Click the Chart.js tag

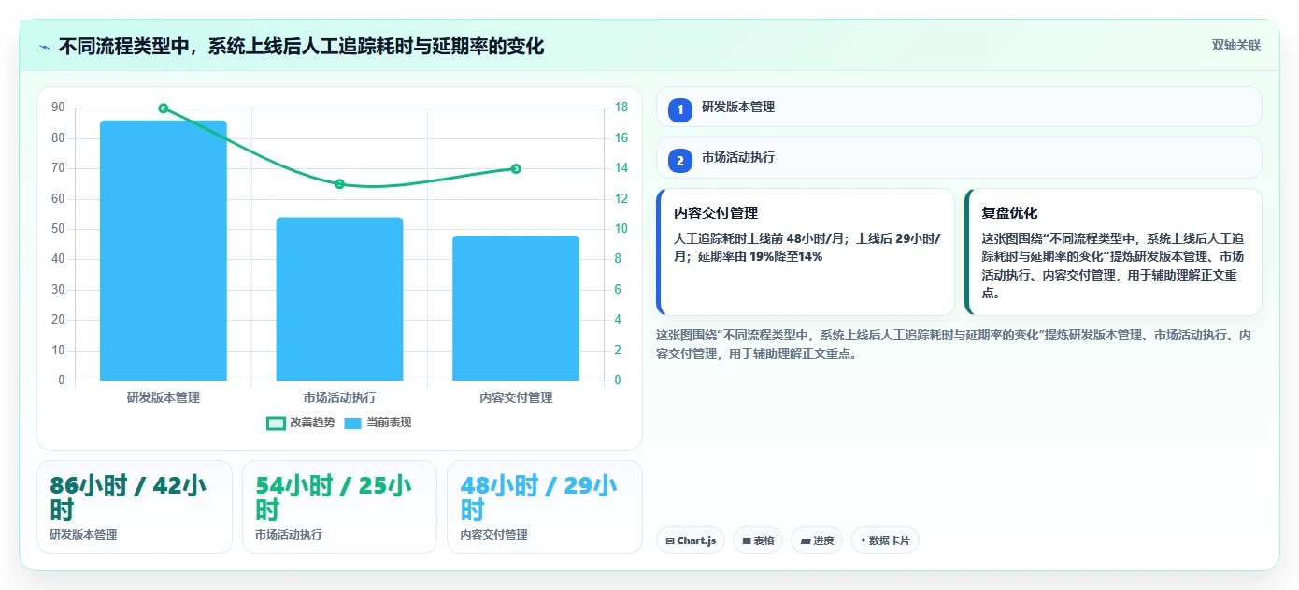[691, 540]
